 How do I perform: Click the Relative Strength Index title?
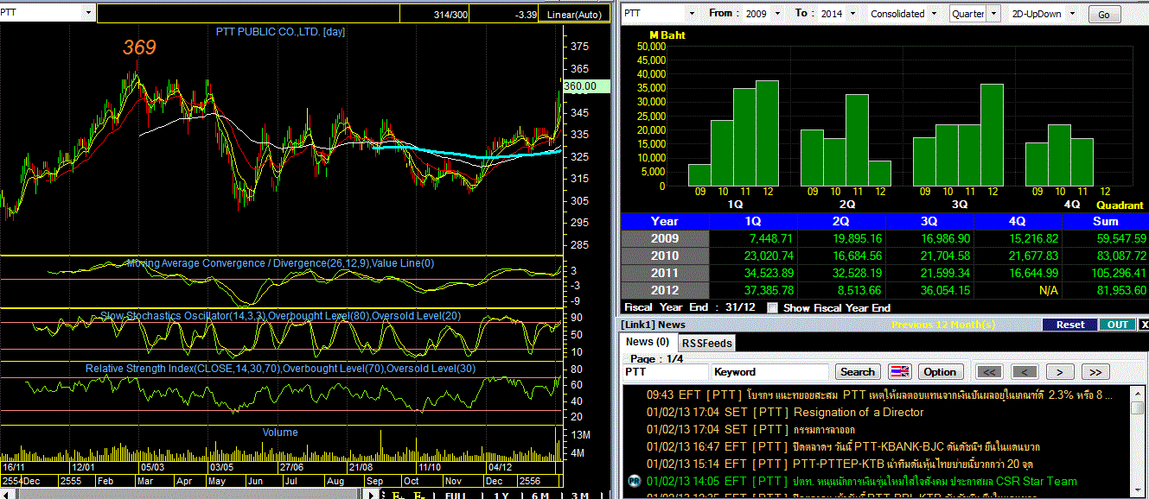point(280,369)
